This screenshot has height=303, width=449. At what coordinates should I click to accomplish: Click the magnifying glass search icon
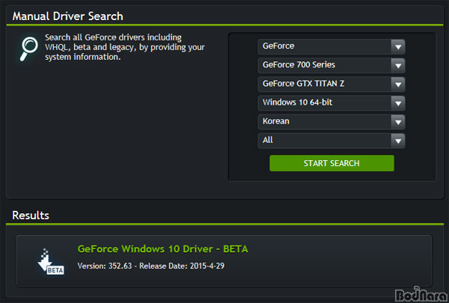(x=29, y=49)
